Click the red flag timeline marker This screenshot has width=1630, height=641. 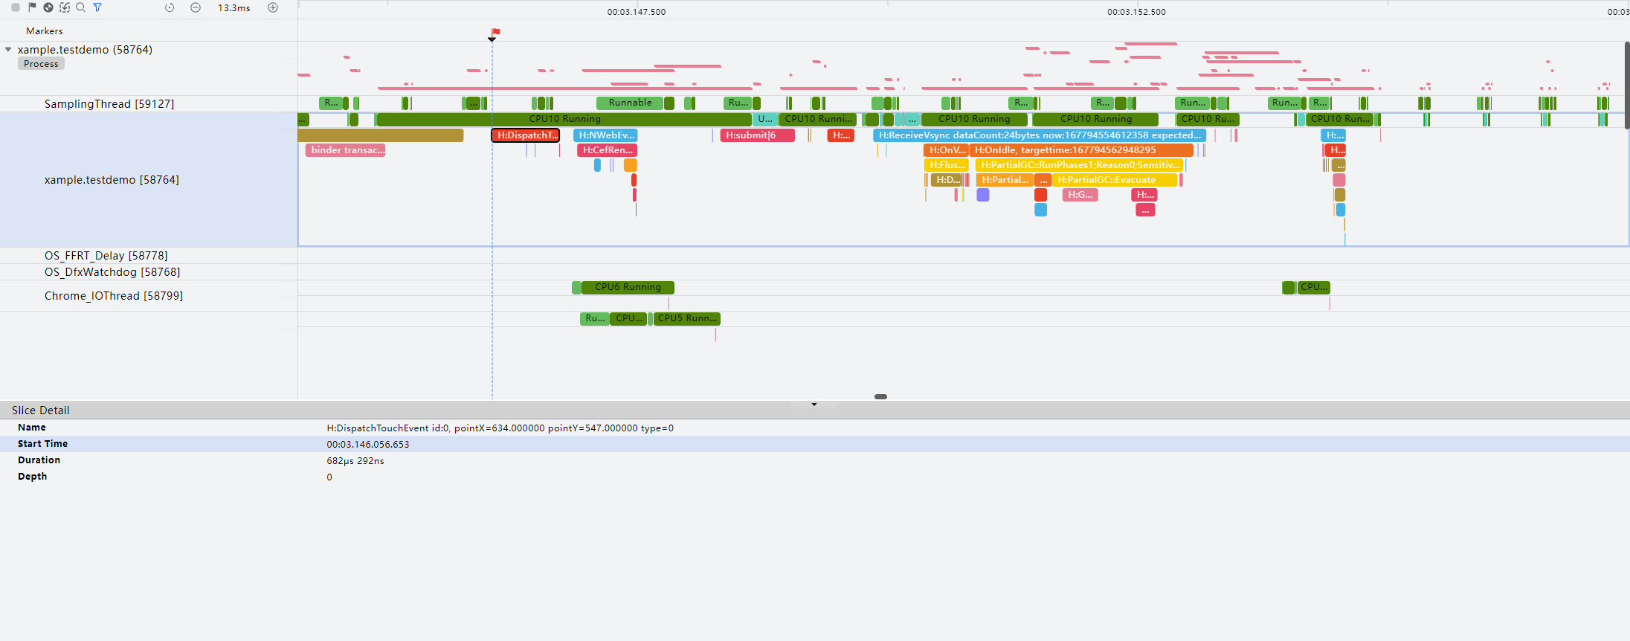(495, 33)
